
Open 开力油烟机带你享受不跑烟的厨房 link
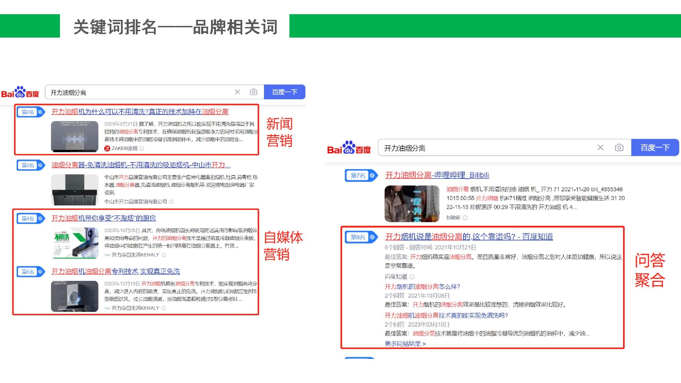[104, 218]
